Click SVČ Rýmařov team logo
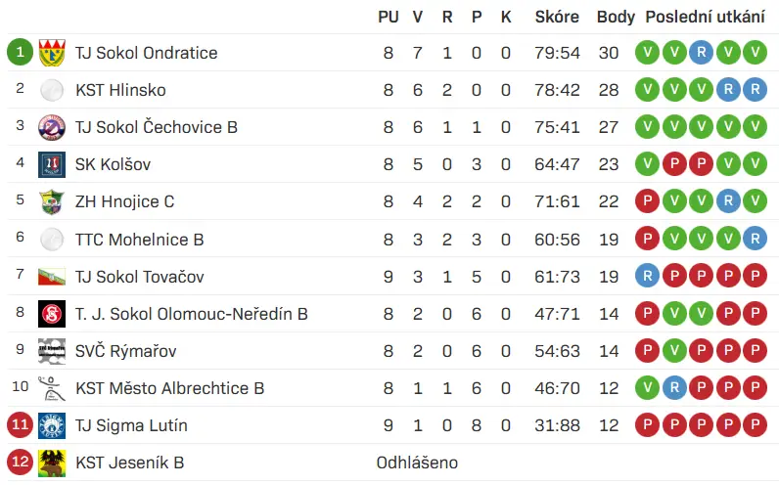Screen dimensions: 779x485 [x=52, y=351]
